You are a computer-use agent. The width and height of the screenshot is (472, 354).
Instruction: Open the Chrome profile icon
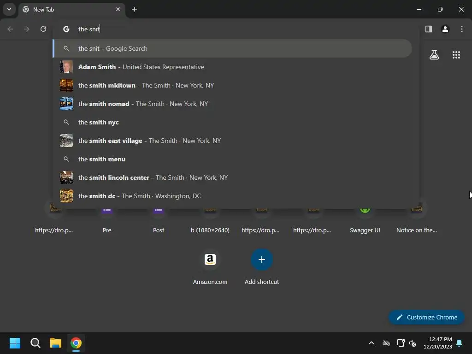pos(445,29)
